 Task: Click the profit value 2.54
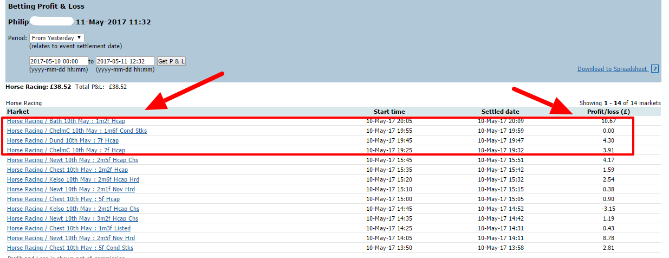tap(608, 179)
